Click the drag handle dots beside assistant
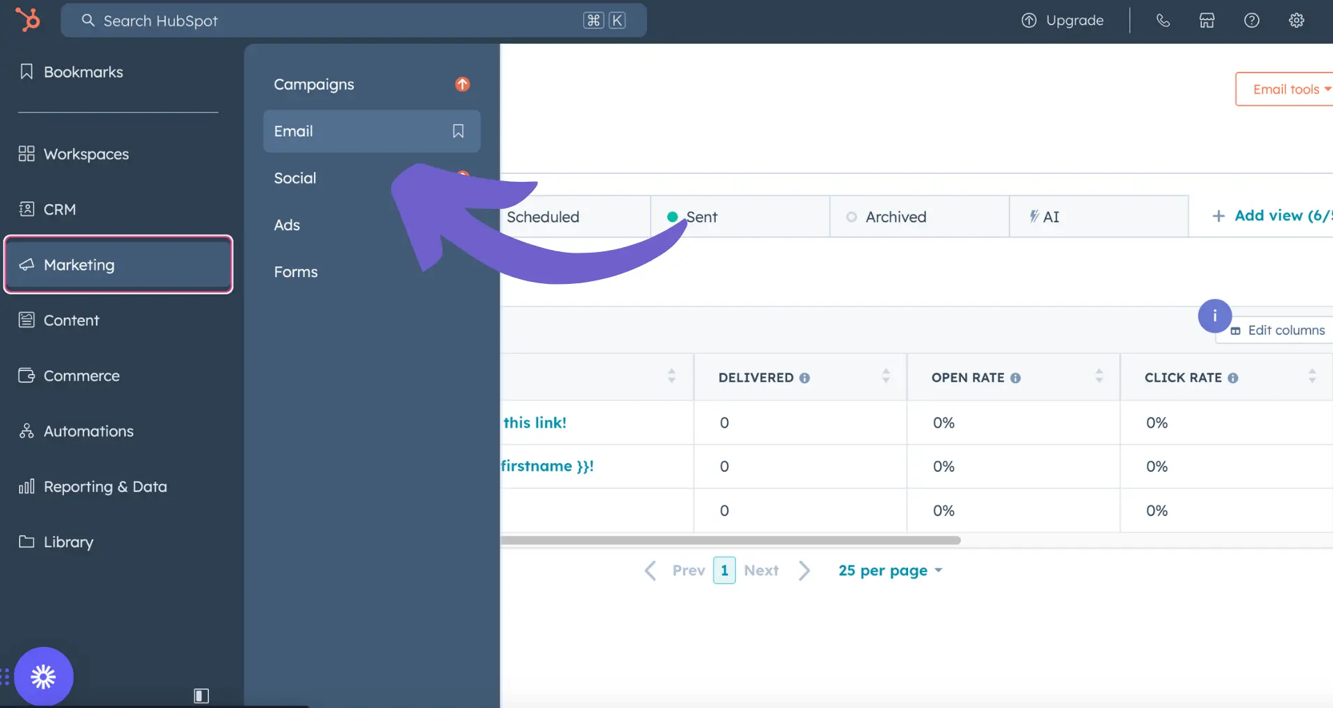 point(6,677)
